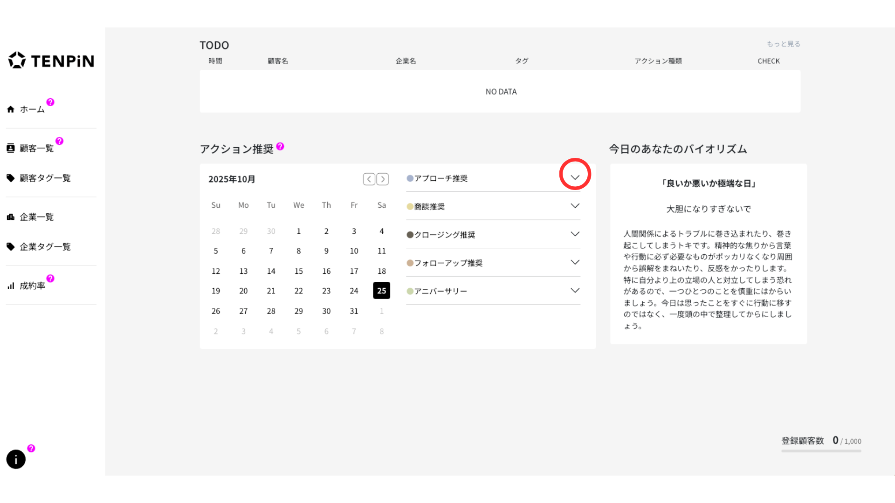The image size is (895, 503).
Task: Go to previous month in calendar
Action: (x=369, y=179)
